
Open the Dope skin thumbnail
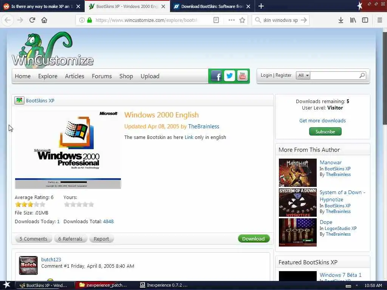point(298,232)
